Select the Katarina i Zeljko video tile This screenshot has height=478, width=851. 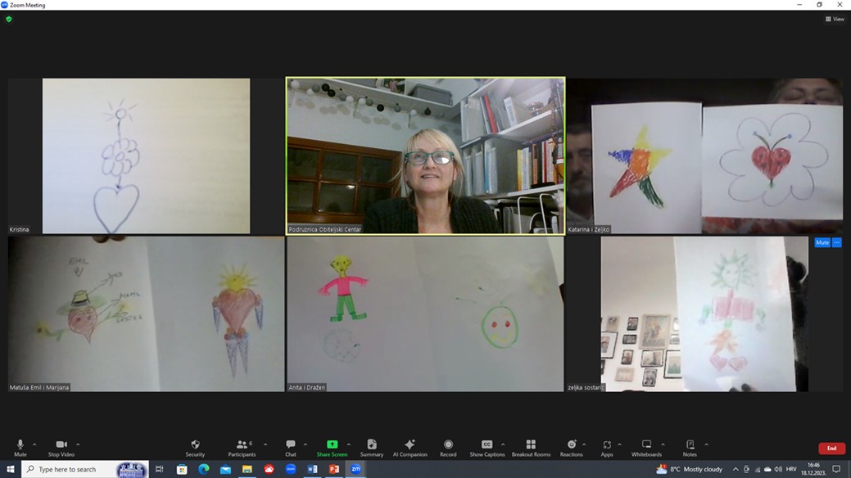point(704,156)
